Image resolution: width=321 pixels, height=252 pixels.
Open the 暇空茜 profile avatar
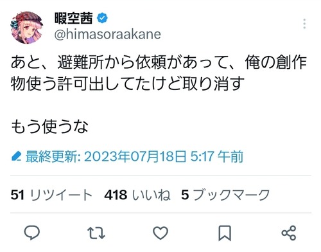[27, 28]
